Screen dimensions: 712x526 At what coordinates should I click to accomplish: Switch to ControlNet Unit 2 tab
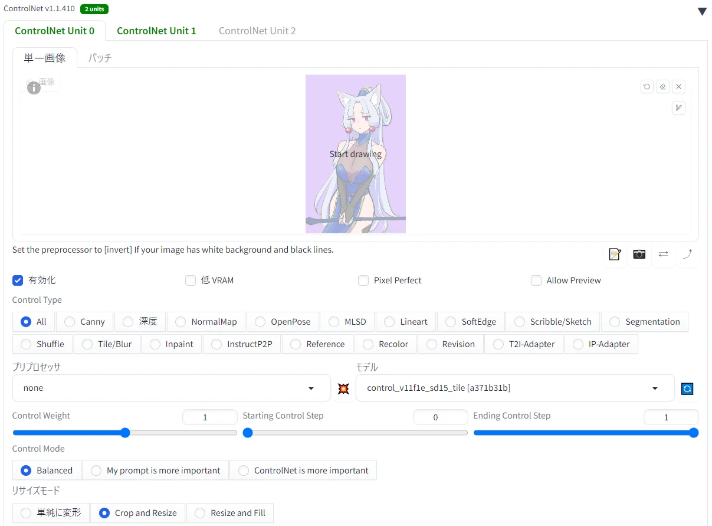pos(257,31)
